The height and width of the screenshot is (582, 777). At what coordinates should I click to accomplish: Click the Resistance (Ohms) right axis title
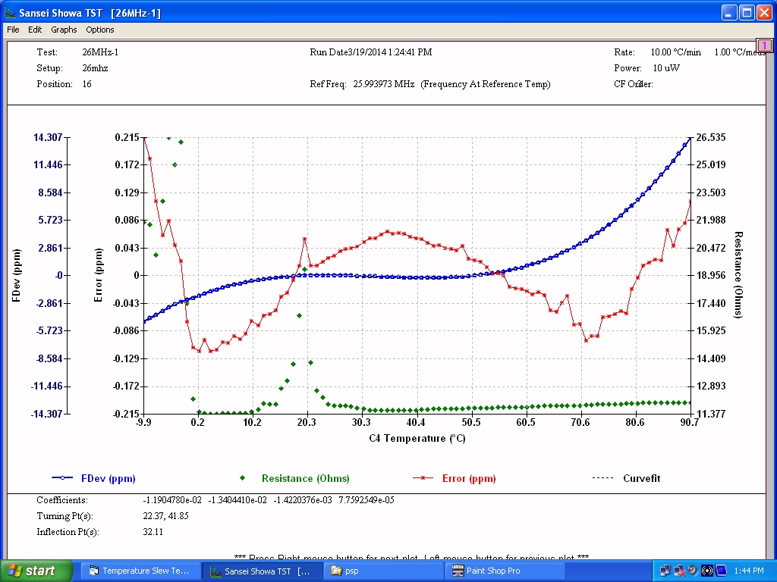738,275
